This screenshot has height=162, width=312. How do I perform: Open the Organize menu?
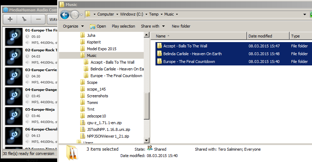coord(73,26)
